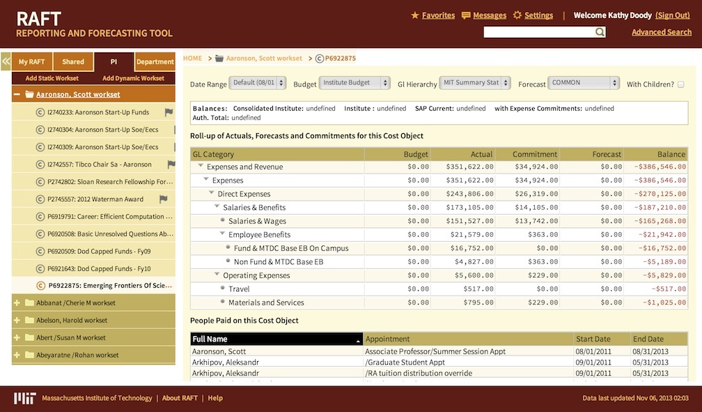Click the MIT logo in the footer
The width and height of the screenshot is (702, 412).
pos(24,398)
